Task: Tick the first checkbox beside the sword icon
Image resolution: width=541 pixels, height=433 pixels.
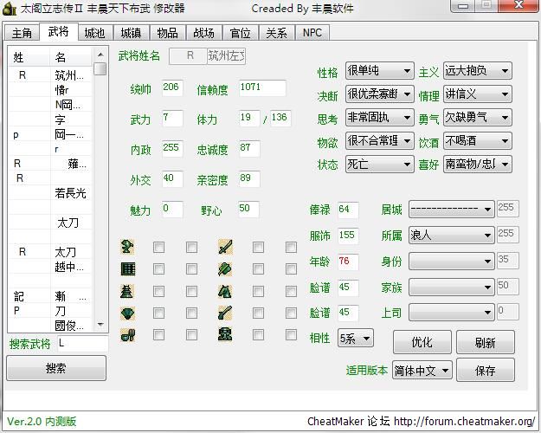Action: pos(258,247)
